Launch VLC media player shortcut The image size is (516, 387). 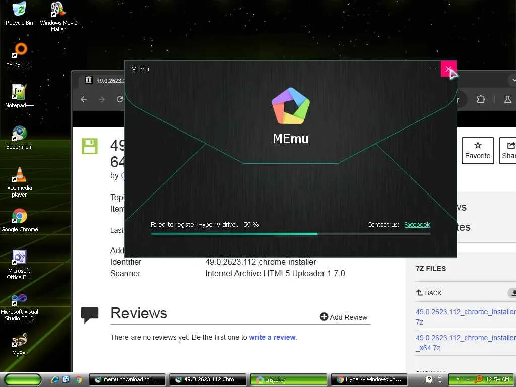[20, 182]
